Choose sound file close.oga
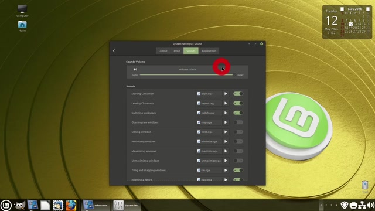 coord(209,132)
